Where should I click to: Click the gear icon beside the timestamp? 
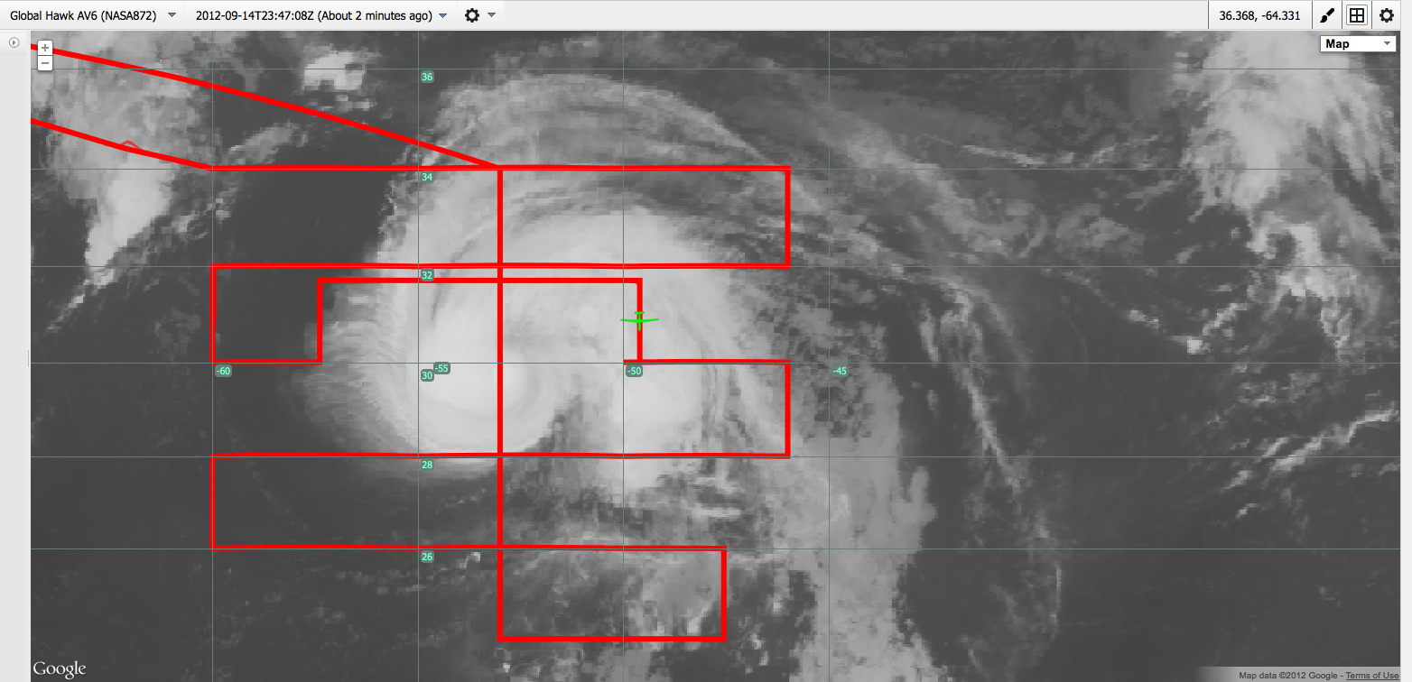coord(471,15)
